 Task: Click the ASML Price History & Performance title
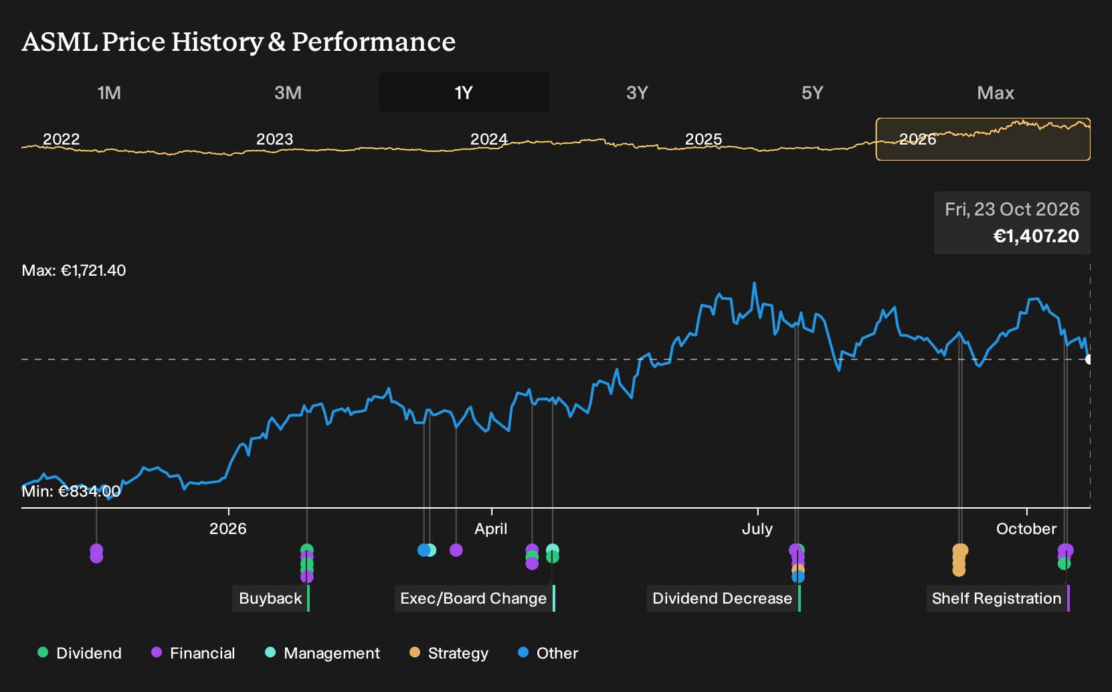click(x=239, y=41)
